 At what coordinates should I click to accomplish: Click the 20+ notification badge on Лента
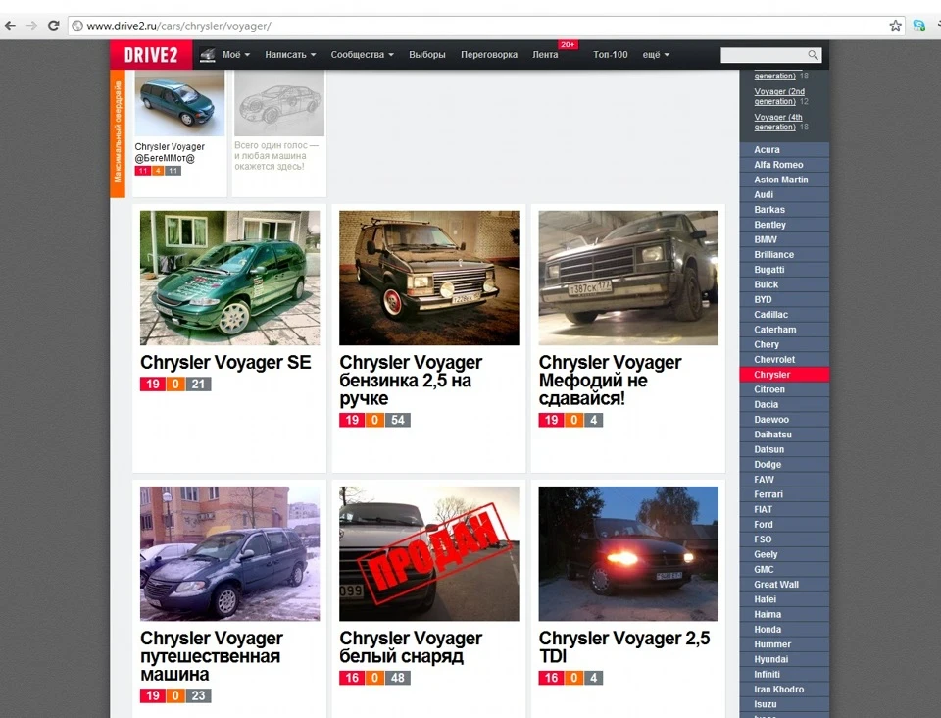pos(568,44)
